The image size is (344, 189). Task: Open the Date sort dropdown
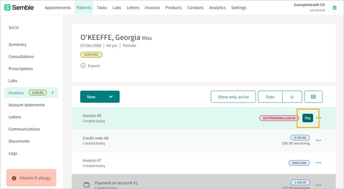click(270, 97)
